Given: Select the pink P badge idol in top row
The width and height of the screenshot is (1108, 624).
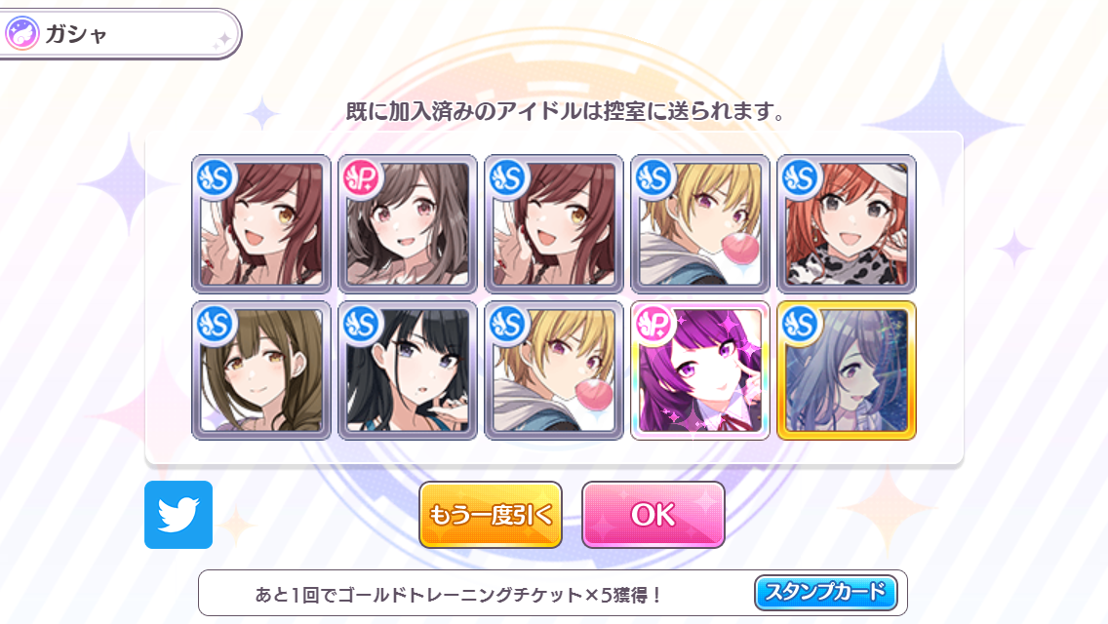Looking at the screenshot, I should tap(408, 223).
